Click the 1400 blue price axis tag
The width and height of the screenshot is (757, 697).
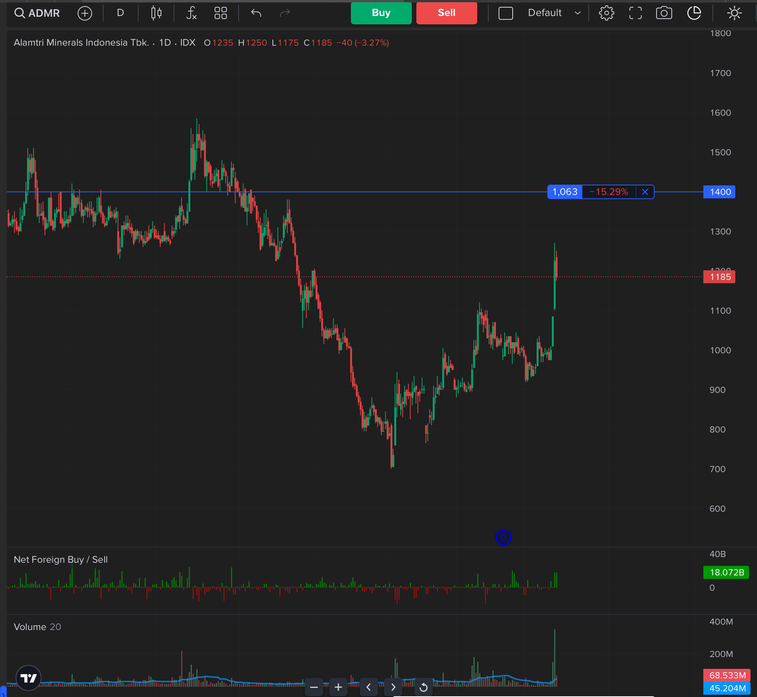[719, 192]
